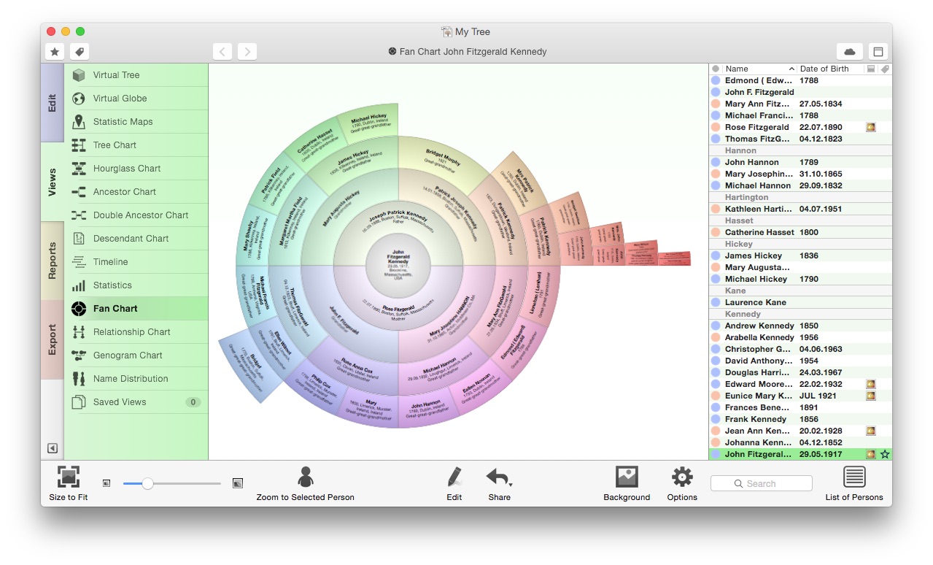Open the Saved Views icon

(x=79, y=402)
